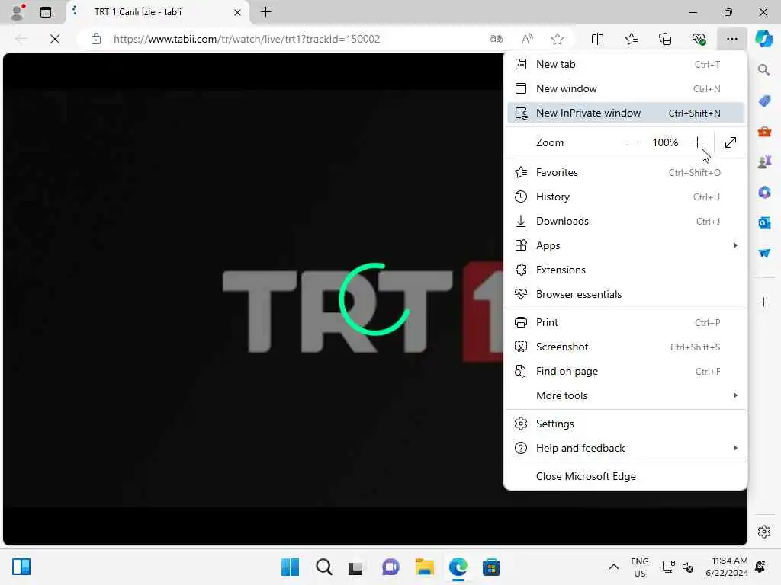Select the TRT 1 Canlı İzle tab
This screenshot has height=585, width=781.
tap(157, 12)
